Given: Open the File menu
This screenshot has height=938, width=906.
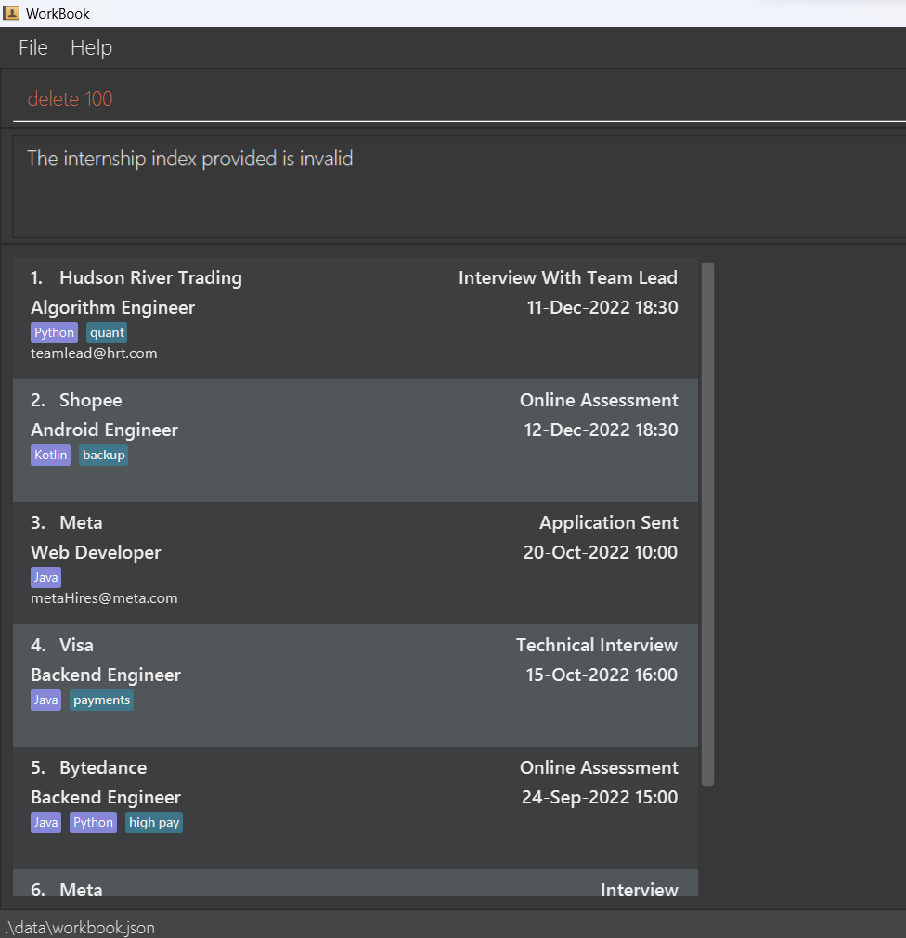Looking at the screenshot, I should point(32,48).
